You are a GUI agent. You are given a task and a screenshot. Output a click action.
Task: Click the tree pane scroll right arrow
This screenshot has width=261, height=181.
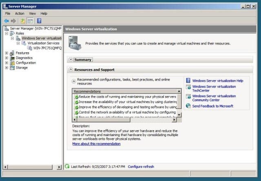(x=59, y=167)
